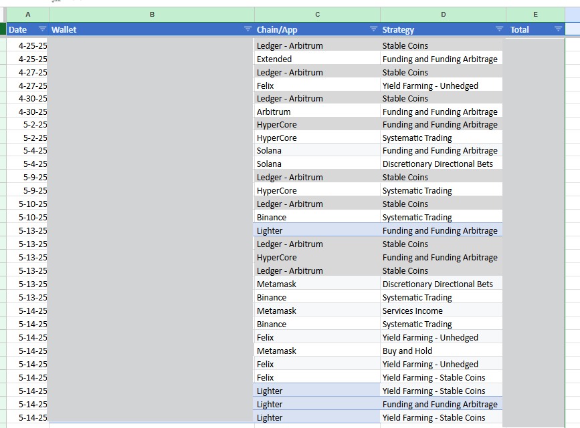Select column E header
Image resolution: width=580 pixels, height=428 pixels.
point(535,15)
